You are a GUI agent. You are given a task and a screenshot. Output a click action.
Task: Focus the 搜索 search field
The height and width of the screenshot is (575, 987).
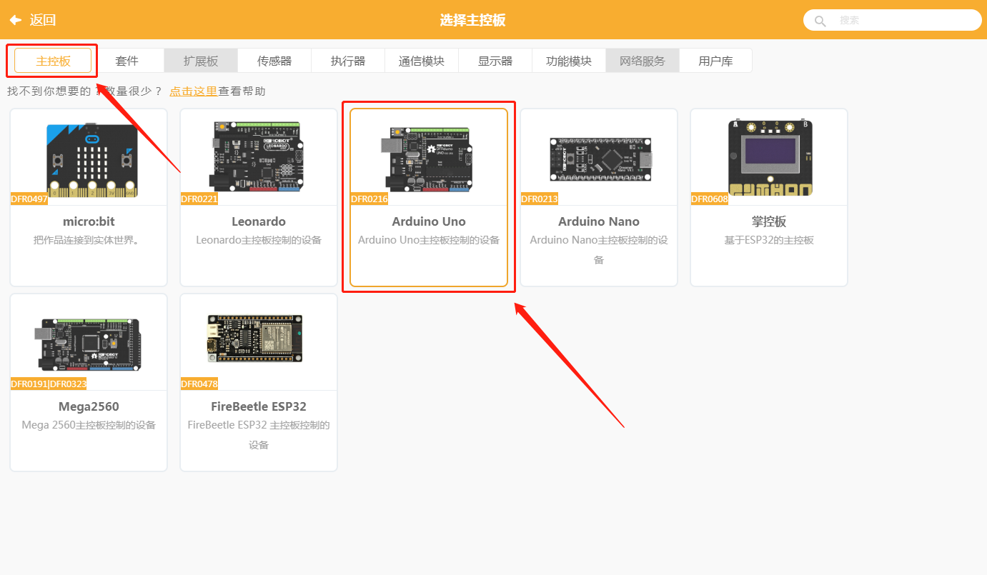pos(892,21)
